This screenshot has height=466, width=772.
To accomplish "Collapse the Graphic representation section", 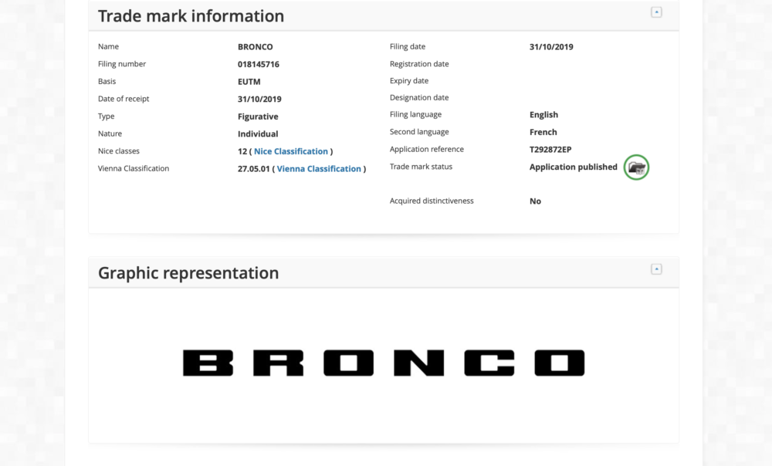I will 656,269.
